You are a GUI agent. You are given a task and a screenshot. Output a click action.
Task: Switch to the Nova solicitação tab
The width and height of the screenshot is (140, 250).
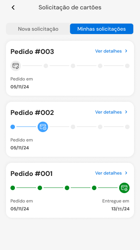point(38,29)
